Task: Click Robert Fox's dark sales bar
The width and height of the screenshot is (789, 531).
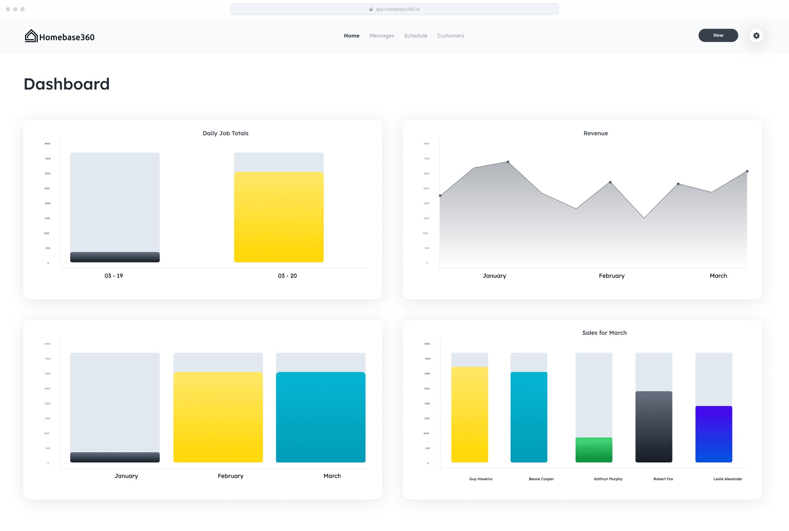Action: pyautogui.click(x=654, y=427)
